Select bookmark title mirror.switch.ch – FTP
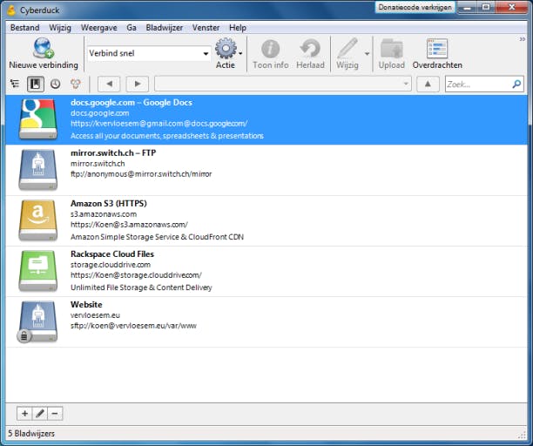 [113, 153]
